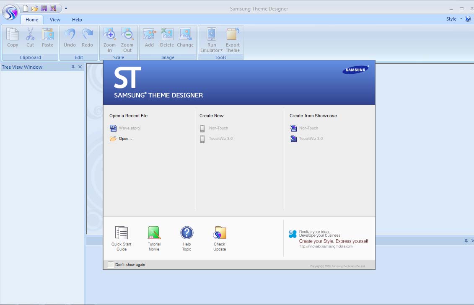
Task: Expand the quick access toolbar customize arrow
Action: pyautogui.click(x=66, y=8)
